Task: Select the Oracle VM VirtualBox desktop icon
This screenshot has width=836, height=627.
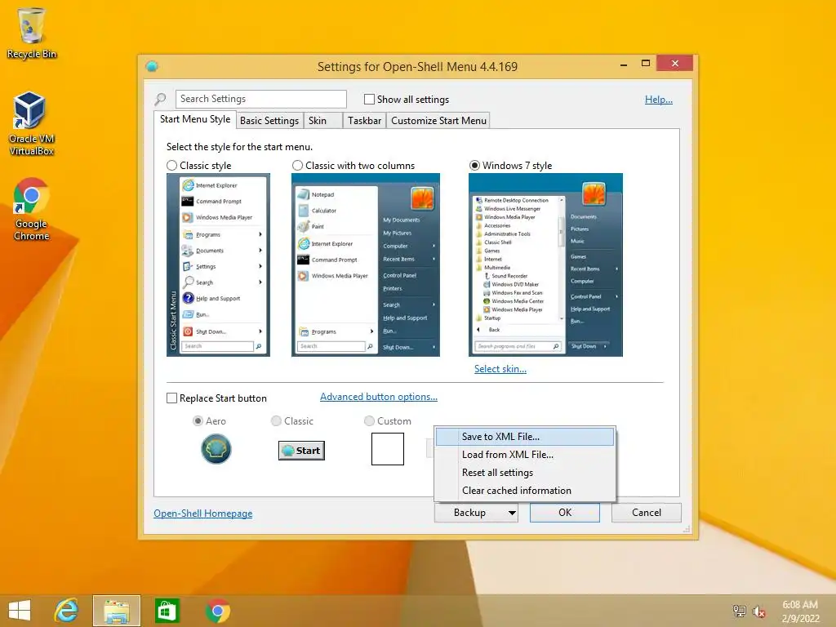Action: (31, 124)
